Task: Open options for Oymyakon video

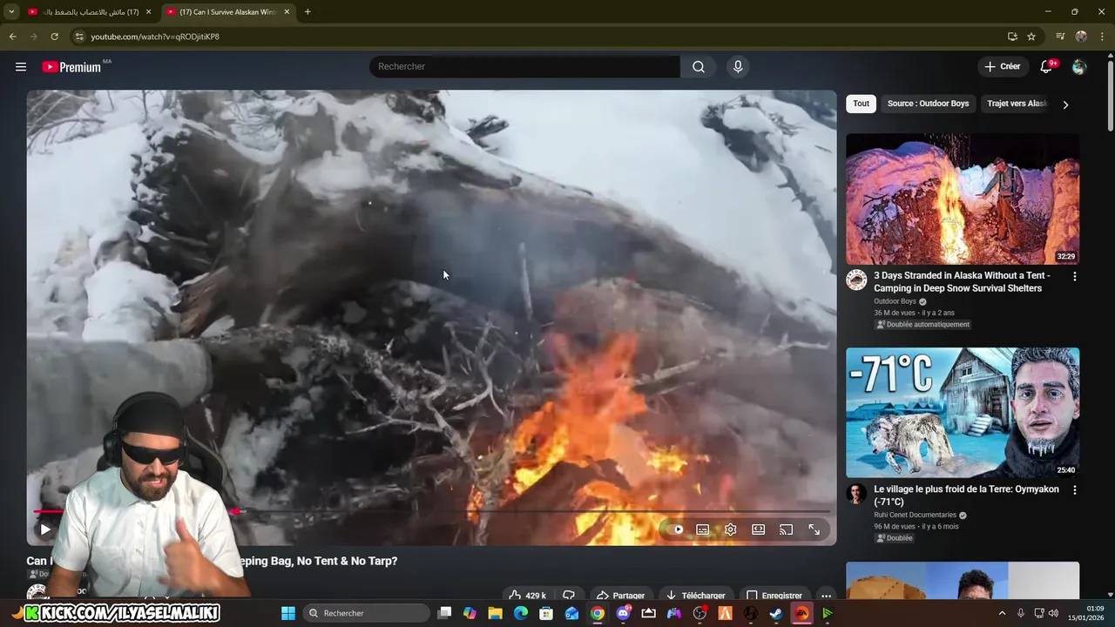Action: [1074, 490]
